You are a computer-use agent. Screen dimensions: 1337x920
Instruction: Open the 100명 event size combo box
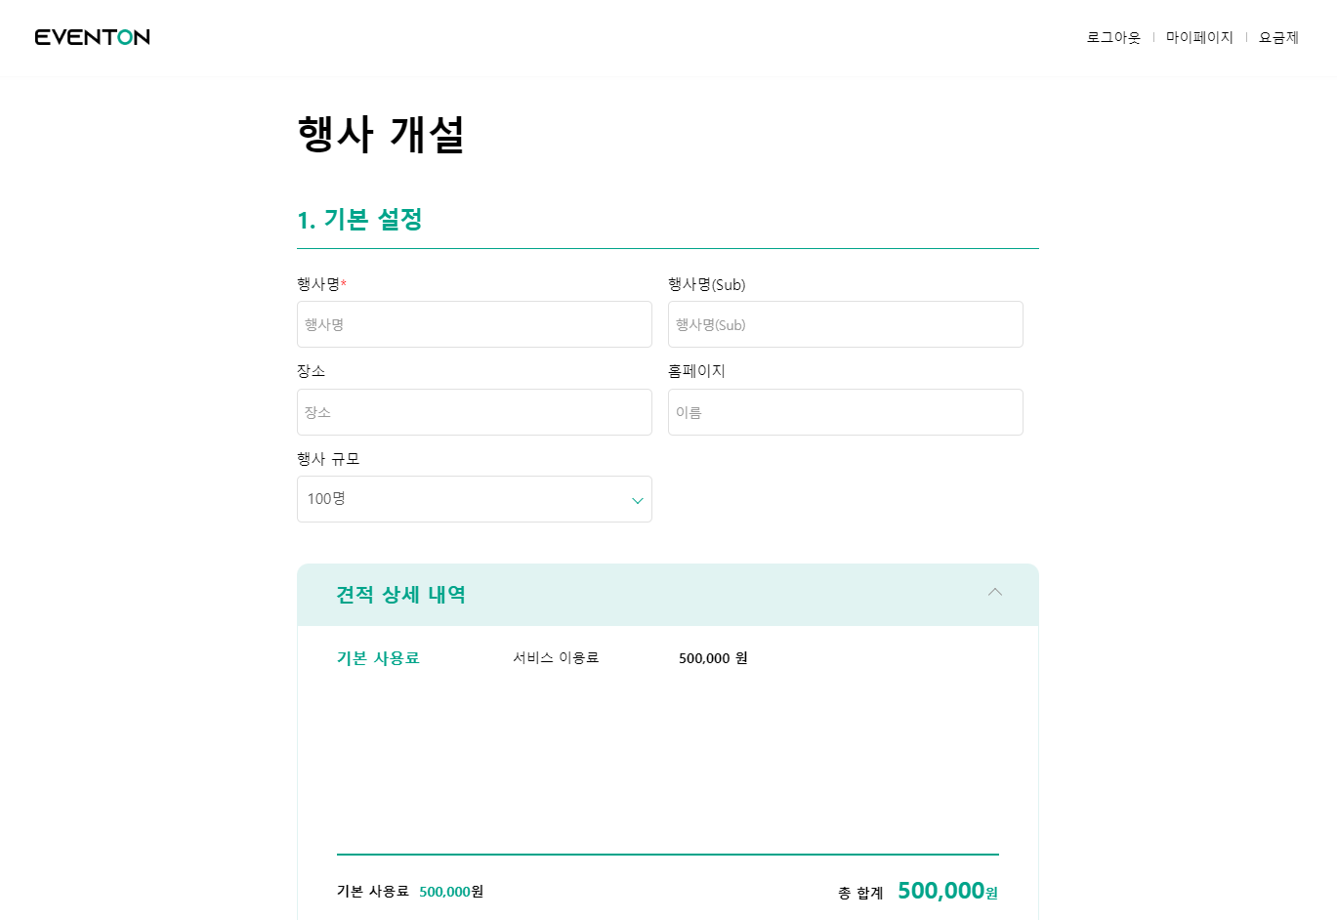474,499
